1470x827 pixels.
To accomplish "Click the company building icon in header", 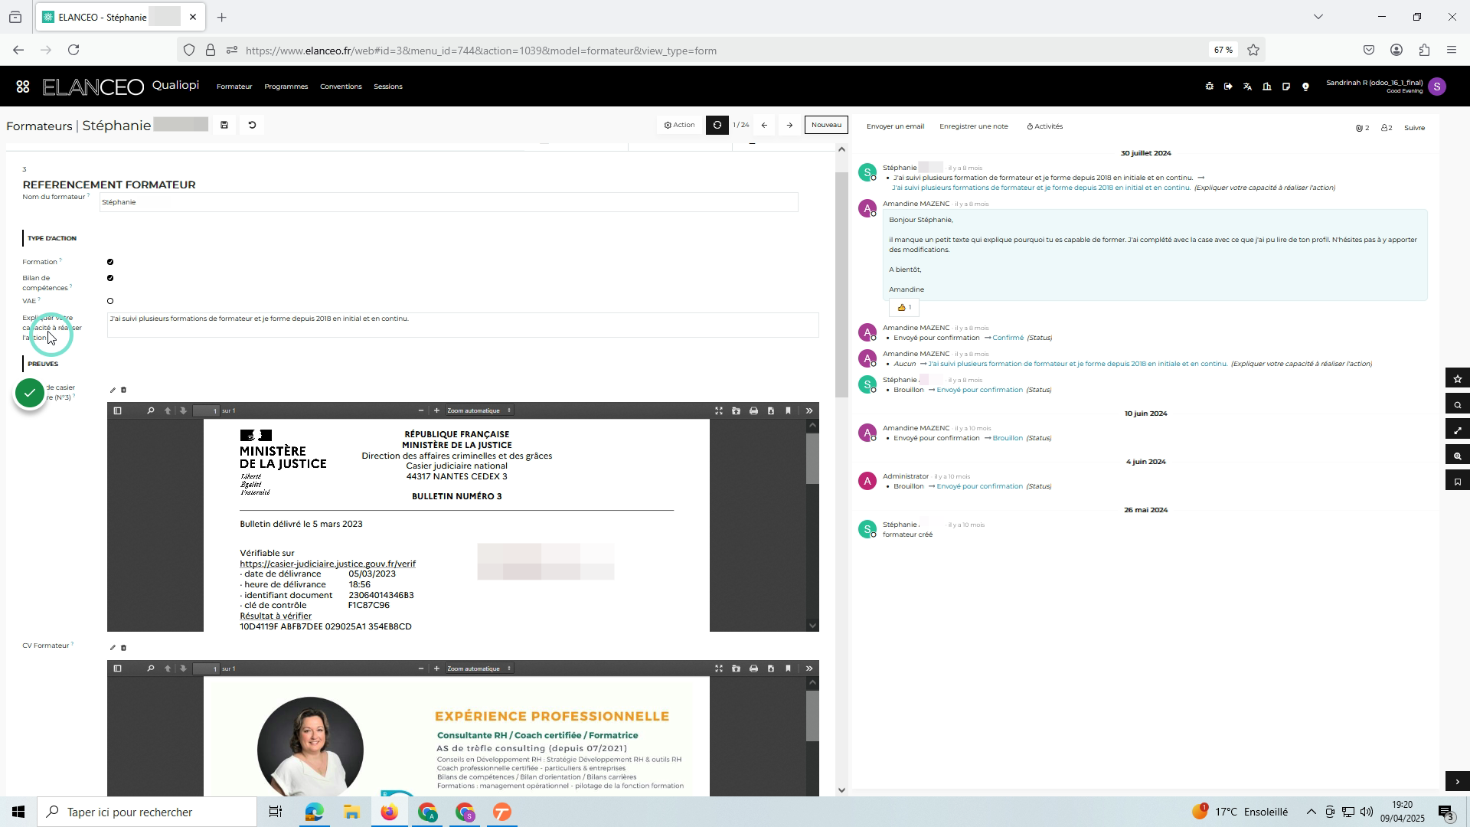I will point(1267,87).
